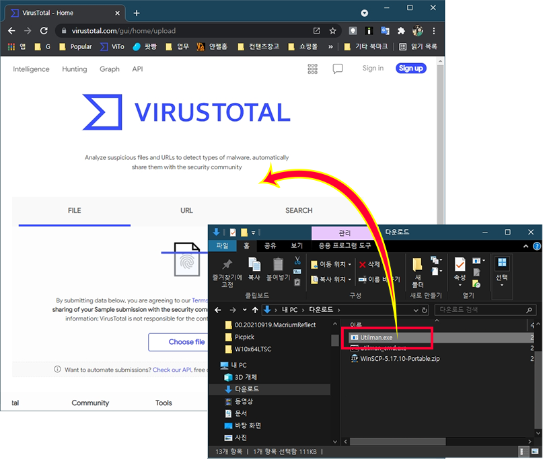Open the Intelligence link
The width and height of the screenshot is (543, 459).
pyautogui.click(x=31, y=69)
